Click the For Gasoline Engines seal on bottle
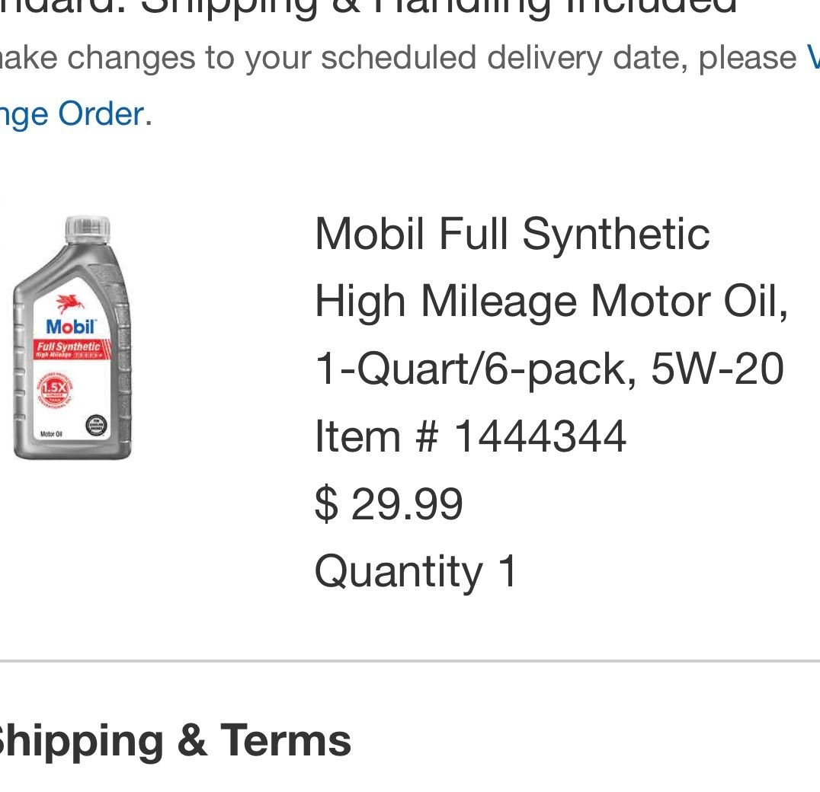Viewport: 820px width, 792px height. [95, 424]
